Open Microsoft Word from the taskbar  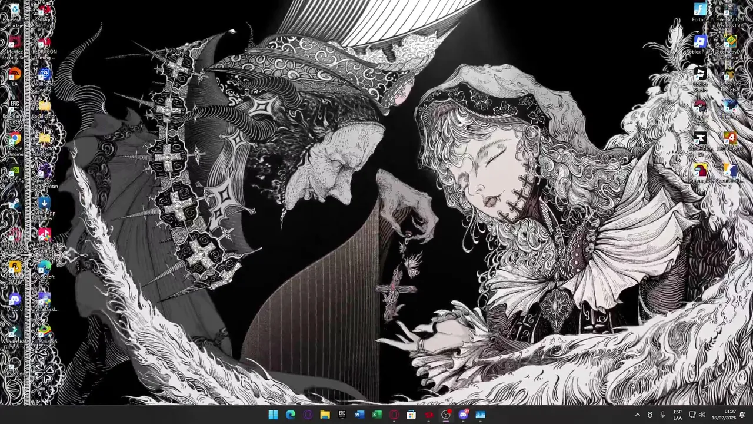tap(359, 415)
